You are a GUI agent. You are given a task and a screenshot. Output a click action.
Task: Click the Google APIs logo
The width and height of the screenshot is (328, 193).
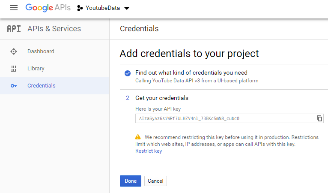48,8
